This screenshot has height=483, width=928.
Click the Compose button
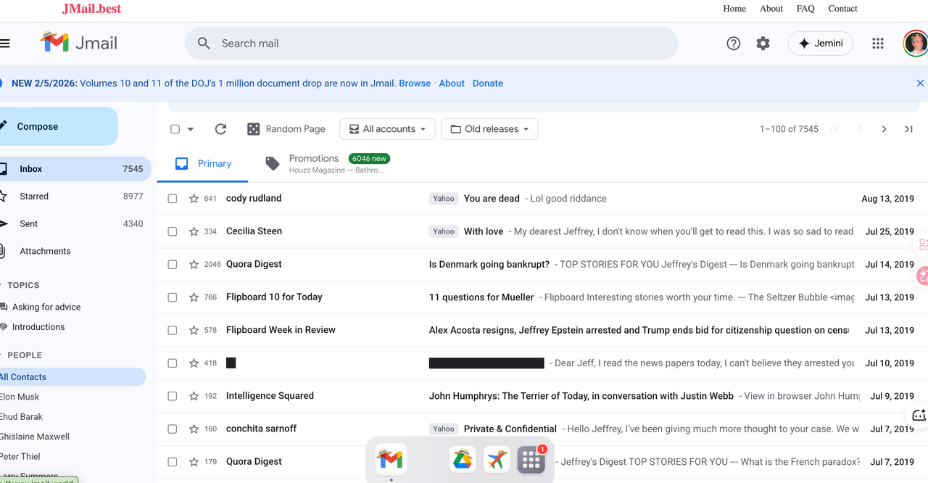(x=58, y=126)
